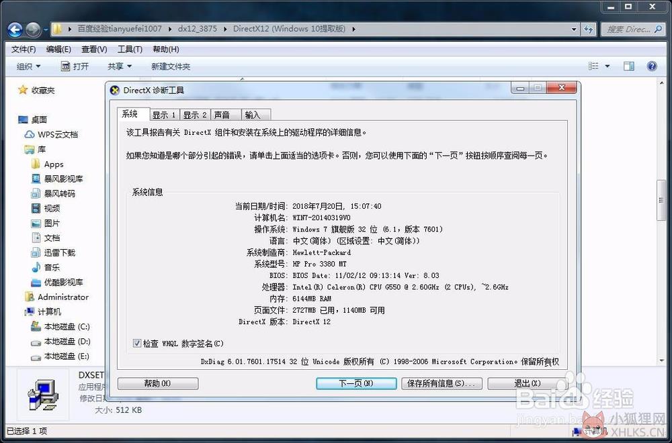Click 新建文件夹 in the toolbar
Viewport: 672px width, 443px height.
171,66
